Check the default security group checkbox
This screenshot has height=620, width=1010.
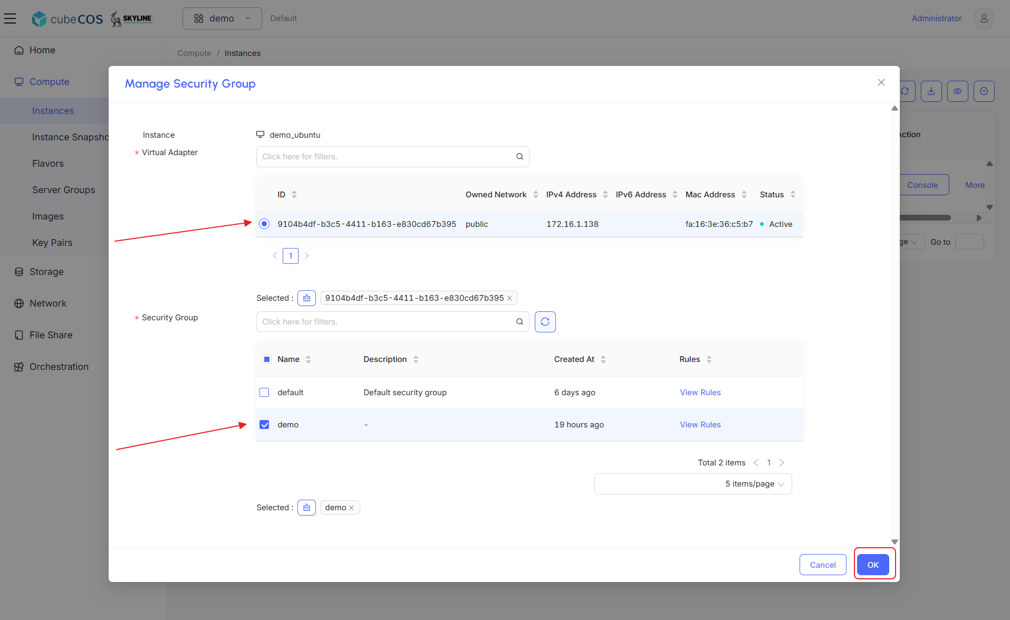(264, 393)
